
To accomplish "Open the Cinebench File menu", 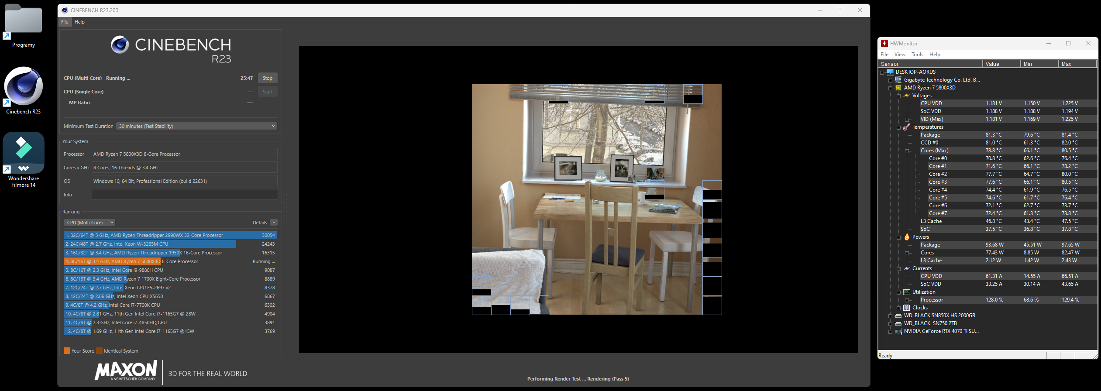I will pos(65,22).
